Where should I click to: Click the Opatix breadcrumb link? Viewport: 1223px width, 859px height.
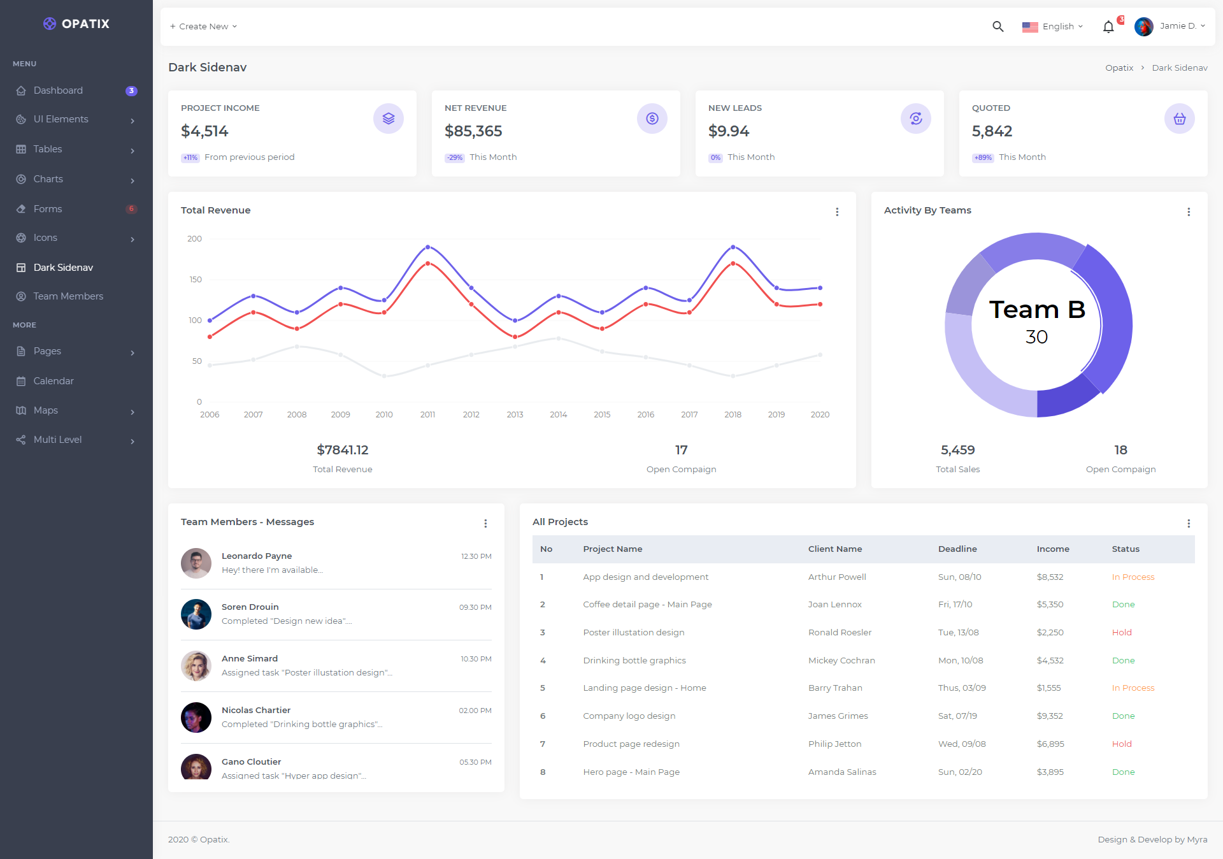[1119, 68]
